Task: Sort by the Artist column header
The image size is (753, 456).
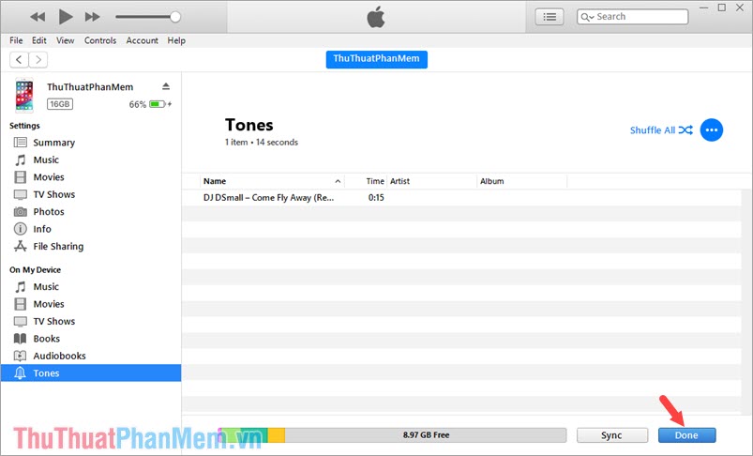Action: click(x=431, y=181)
